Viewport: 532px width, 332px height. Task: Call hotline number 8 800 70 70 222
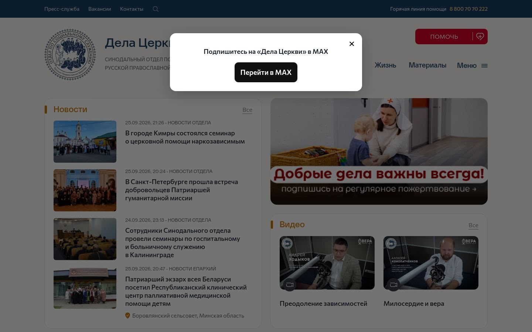pos(468,9)
